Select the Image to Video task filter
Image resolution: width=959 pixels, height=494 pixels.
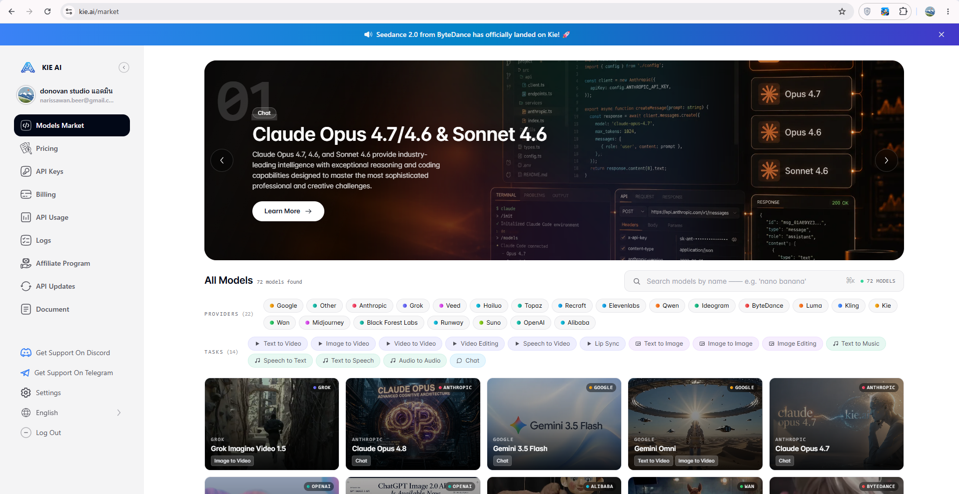[343, 344]
